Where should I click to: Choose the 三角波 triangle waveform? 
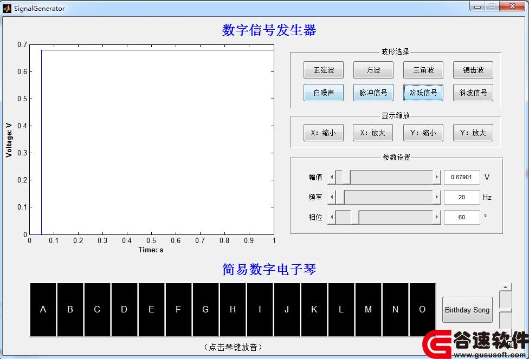pyautogui.click(x=423, y=70)
